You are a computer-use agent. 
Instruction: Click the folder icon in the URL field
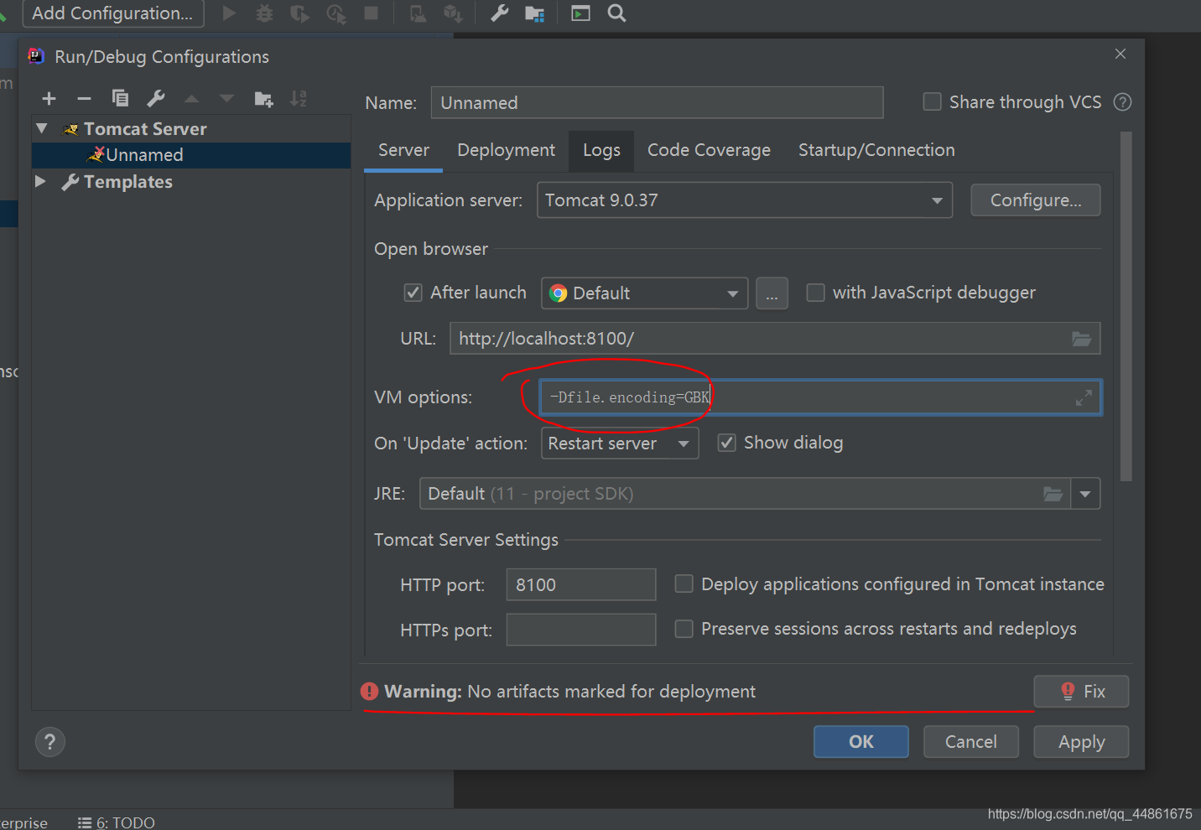click(x=1082, y=339)
